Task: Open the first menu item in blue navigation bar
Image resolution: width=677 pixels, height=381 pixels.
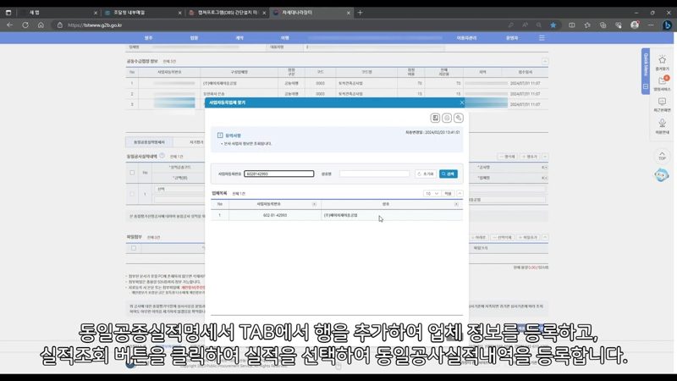Action: pyautogui.click(x=149, y=38)
